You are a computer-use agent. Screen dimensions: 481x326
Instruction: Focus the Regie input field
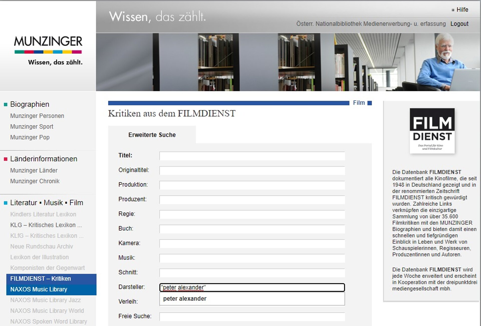[252, 214]
